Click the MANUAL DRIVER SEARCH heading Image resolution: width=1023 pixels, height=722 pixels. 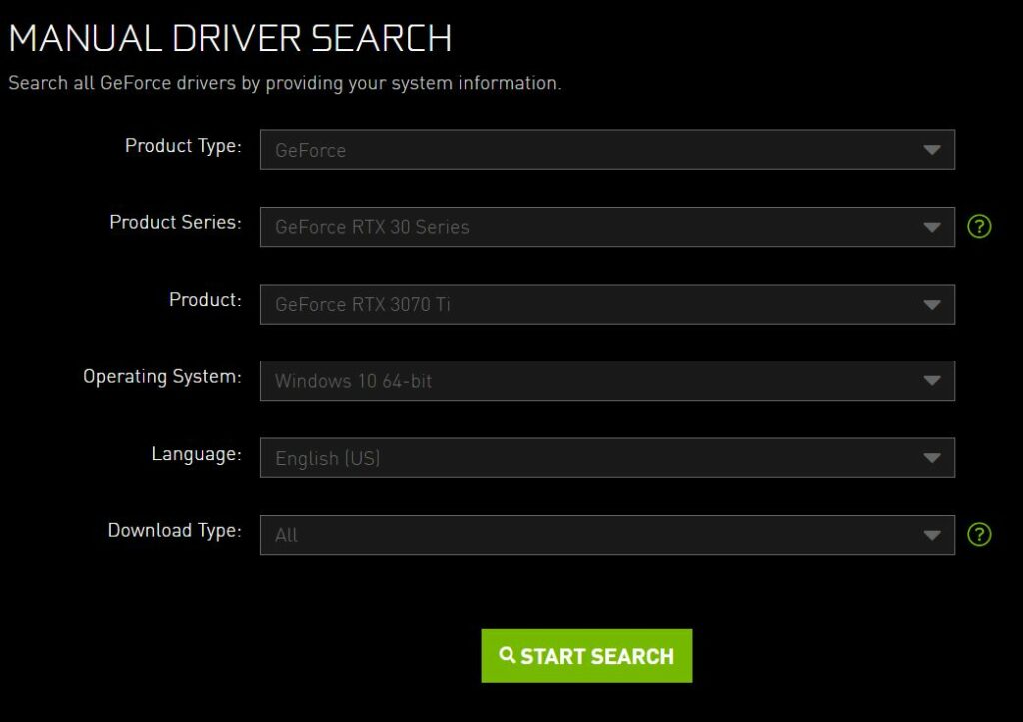pyautogui.click(x=230, y=38)
